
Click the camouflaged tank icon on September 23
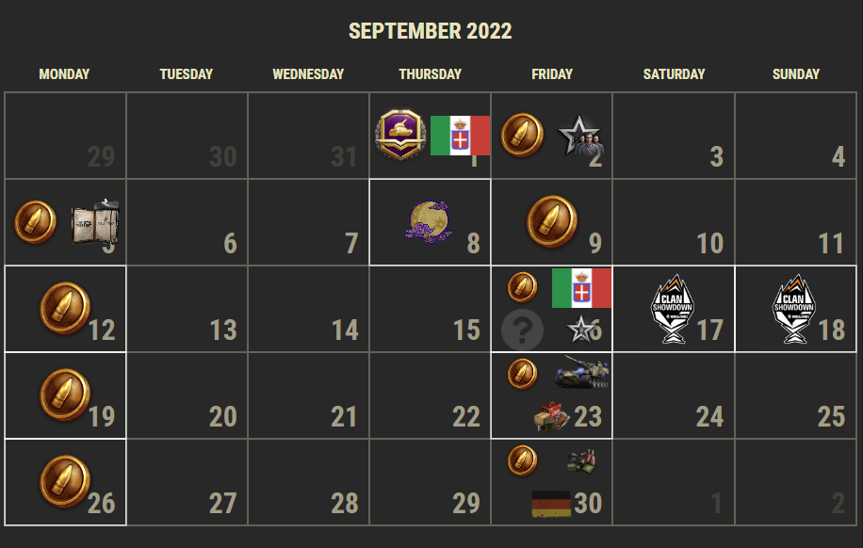pos(582,372)
